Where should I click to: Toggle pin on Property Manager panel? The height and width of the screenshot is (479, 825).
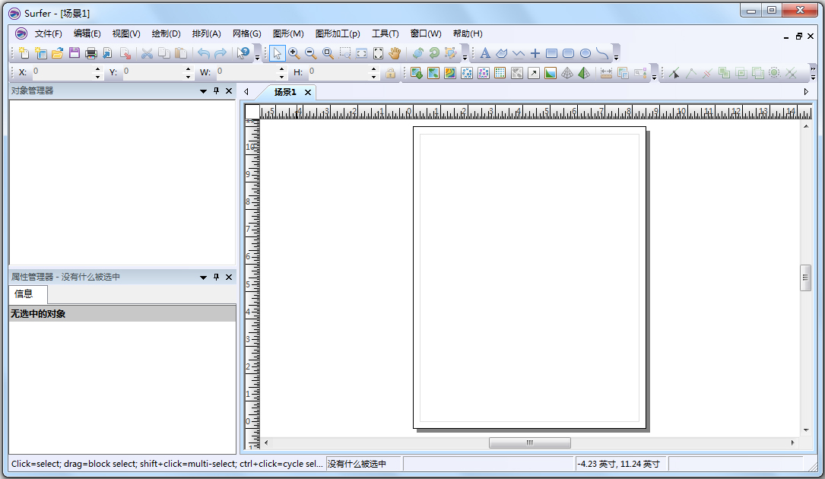(216, 276)
